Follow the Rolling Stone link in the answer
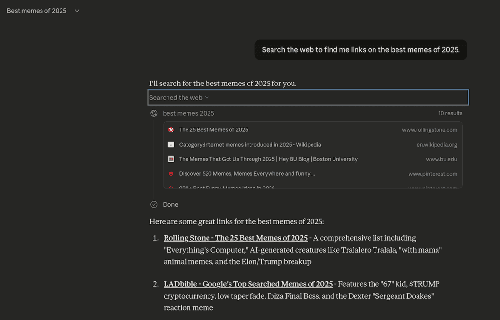 tap(236, 238)
